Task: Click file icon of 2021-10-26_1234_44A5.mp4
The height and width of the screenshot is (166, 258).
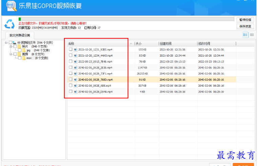Action: [75, 56]
